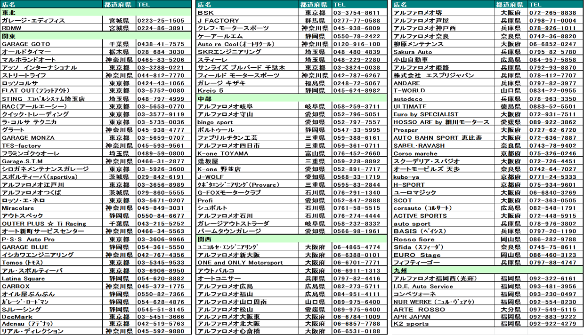Viewport: 584px width, 335px height.
Task: Select the TES-factory cell
Action: click(x=51, y=146)
